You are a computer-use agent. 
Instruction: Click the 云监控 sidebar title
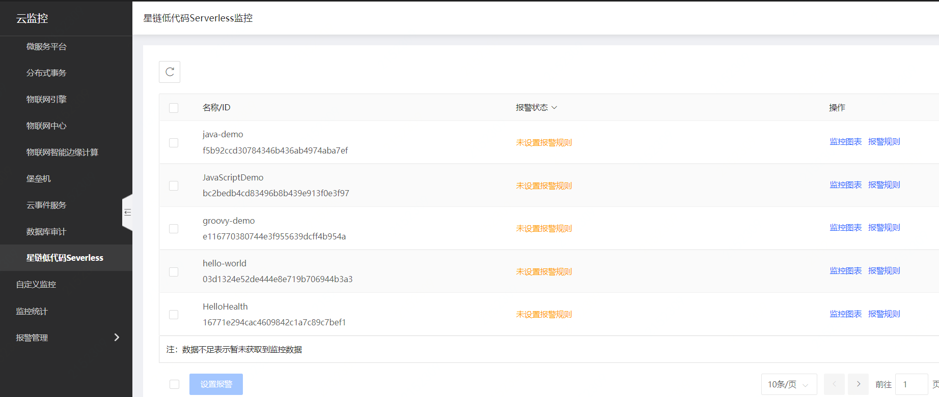[32, 18]
